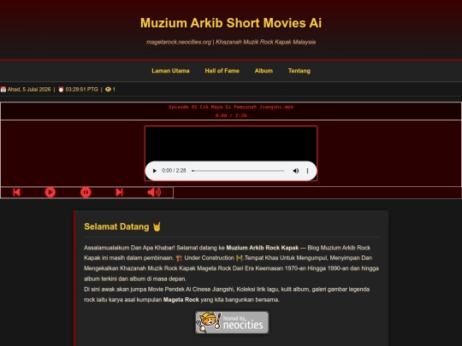The height and width of the screenshot is (346, 462).
Task: Go to the Album page
Action: click(264, 71)
